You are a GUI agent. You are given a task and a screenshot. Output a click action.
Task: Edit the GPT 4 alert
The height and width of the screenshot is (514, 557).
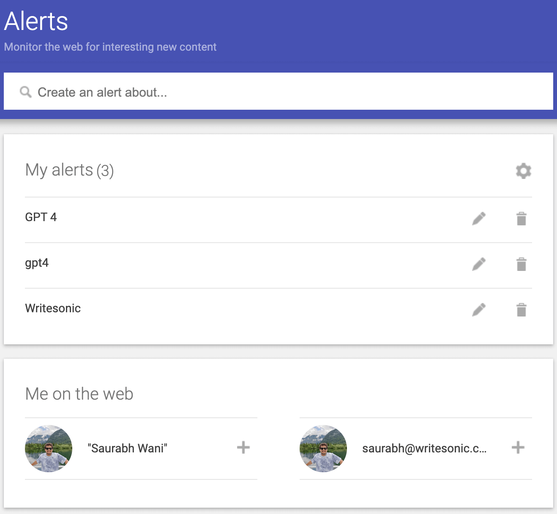(479, 219)
